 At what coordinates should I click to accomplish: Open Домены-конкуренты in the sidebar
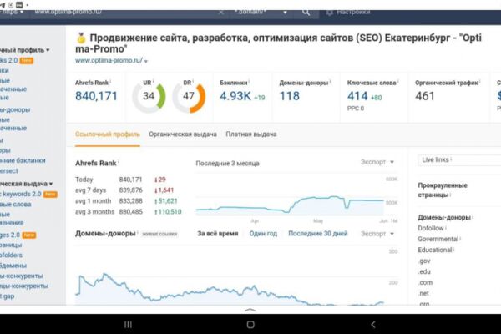tap(22, 276)
